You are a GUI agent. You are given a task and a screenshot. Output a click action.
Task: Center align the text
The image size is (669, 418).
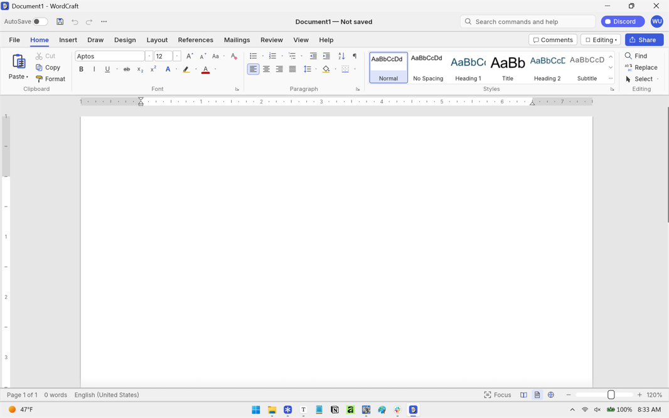tap(266, 69)
